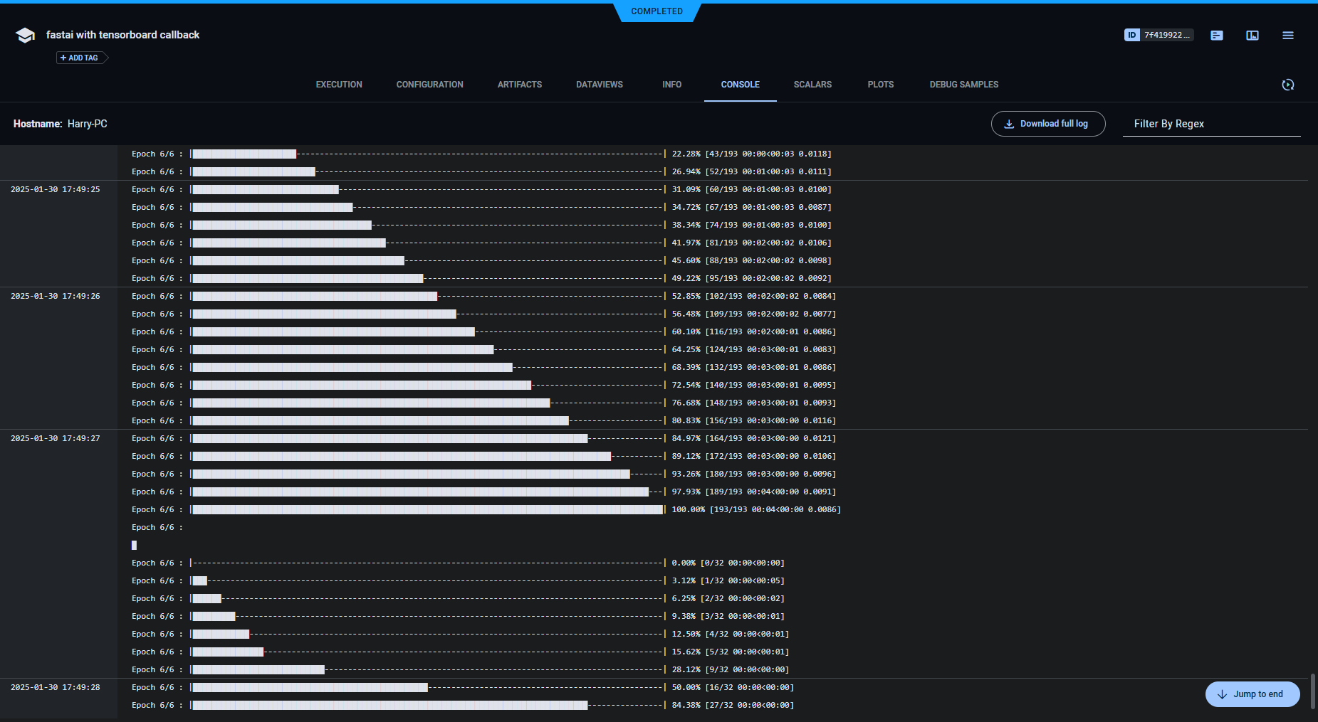Click the Add Tag button
Image resolution: width=1318 pixels, height=722 pixels.
[80, 58]
